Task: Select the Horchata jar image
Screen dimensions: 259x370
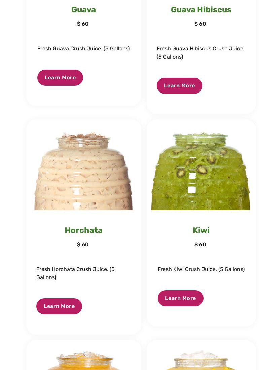Action: [x=83, y=171]
